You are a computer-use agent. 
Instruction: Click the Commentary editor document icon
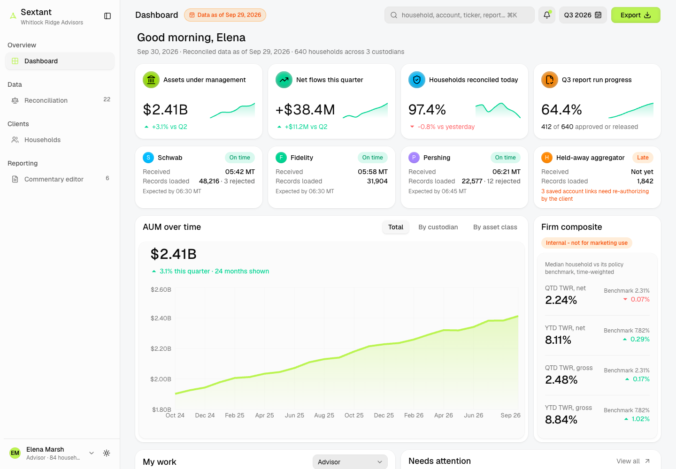tap(15, 179)
